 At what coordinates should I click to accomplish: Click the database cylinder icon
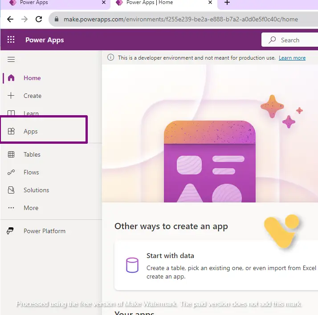(132, 265)
